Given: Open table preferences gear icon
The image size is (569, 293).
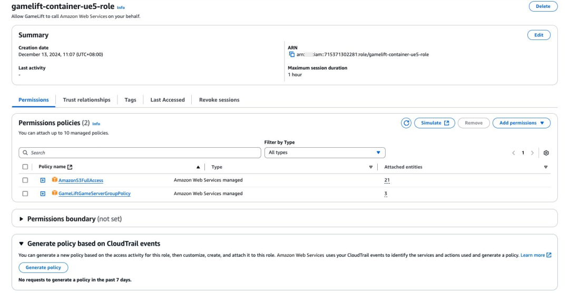Looking at the screenshot, I should click(x=546, y=153).
